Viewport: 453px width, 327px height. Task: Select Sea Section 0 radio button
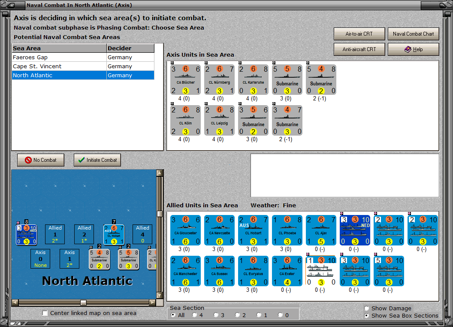280,315
